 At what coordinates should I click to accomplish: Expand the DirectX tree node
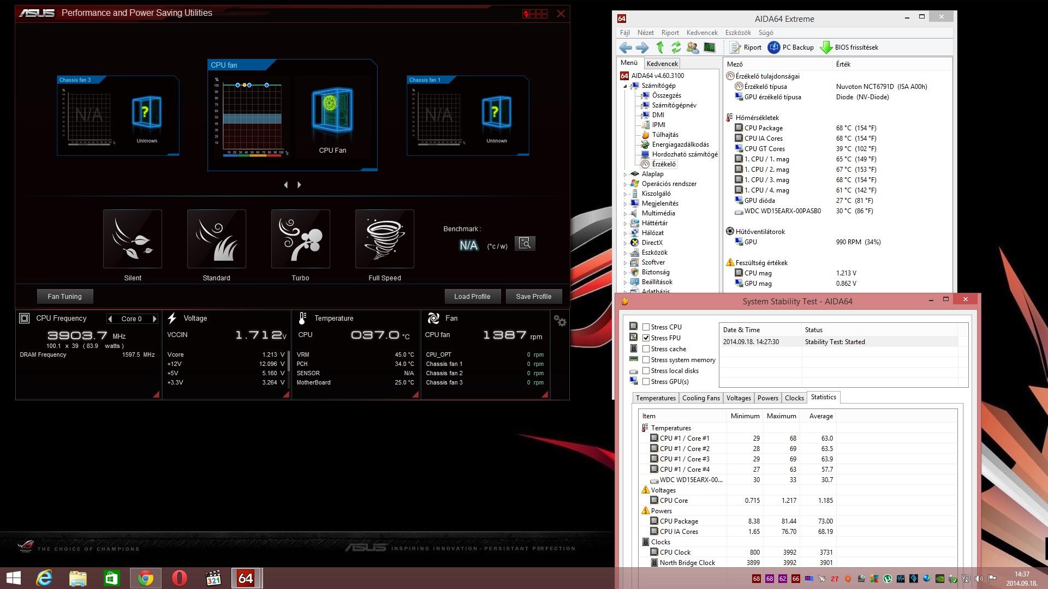tap(626, 243)
